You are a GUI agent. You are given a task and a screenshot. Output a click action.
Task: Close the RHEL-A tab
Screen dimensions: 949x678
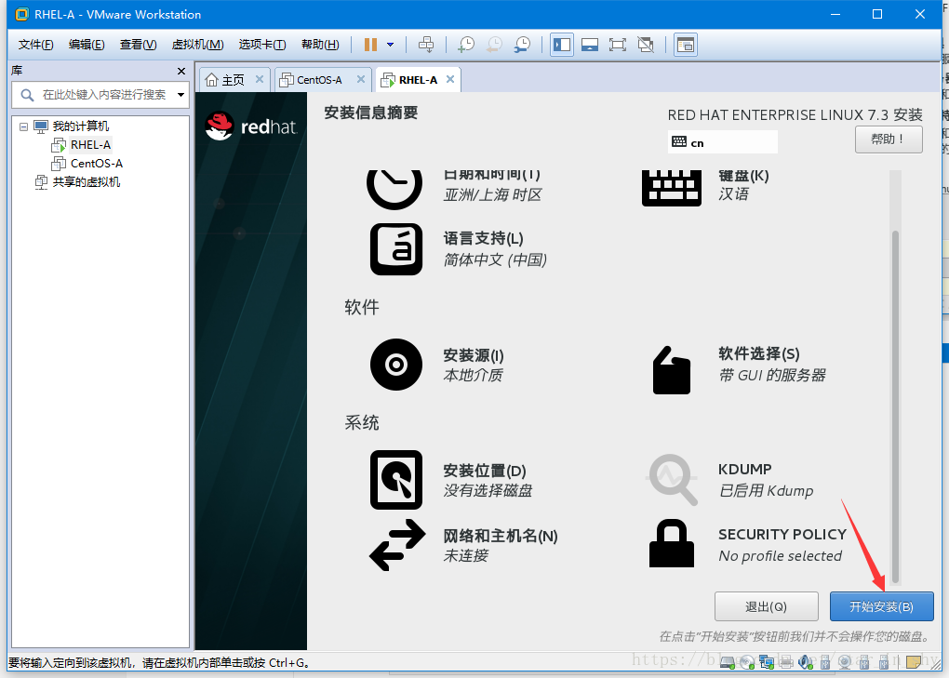coord(450,79)
